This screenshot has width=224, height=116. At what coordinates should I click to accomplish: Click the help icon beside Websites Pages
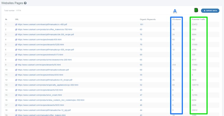(25, 3)
